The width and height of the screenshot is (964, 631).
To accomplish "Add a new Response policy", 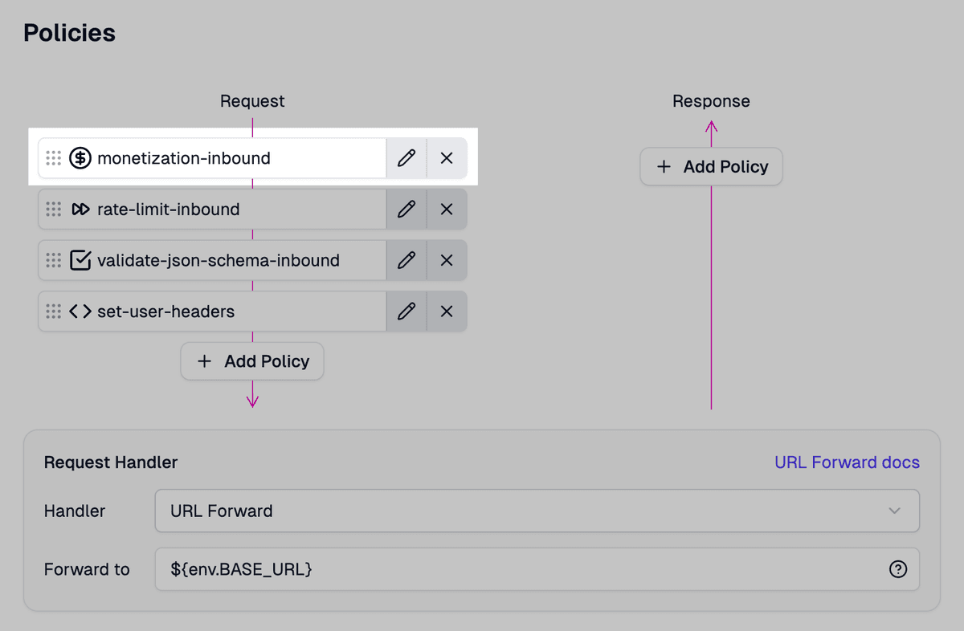I will click(710, 166).
